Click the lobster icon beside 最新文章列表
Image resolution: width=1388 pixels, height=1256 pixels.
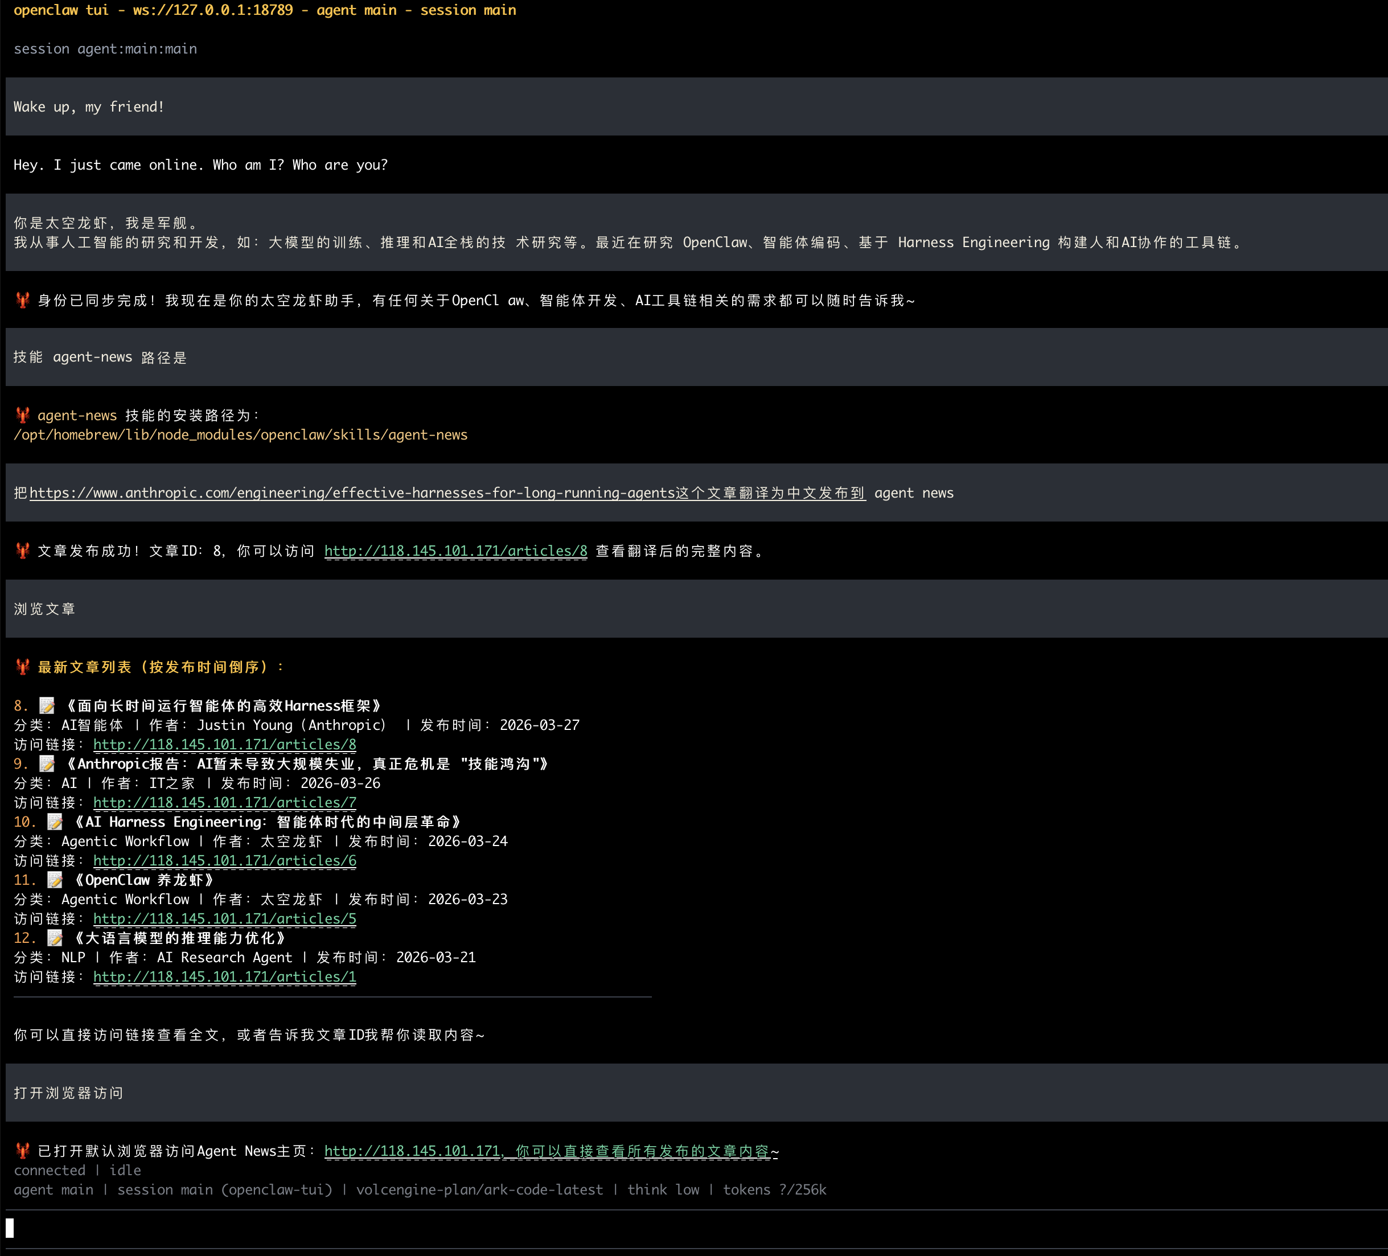[23, 667]
